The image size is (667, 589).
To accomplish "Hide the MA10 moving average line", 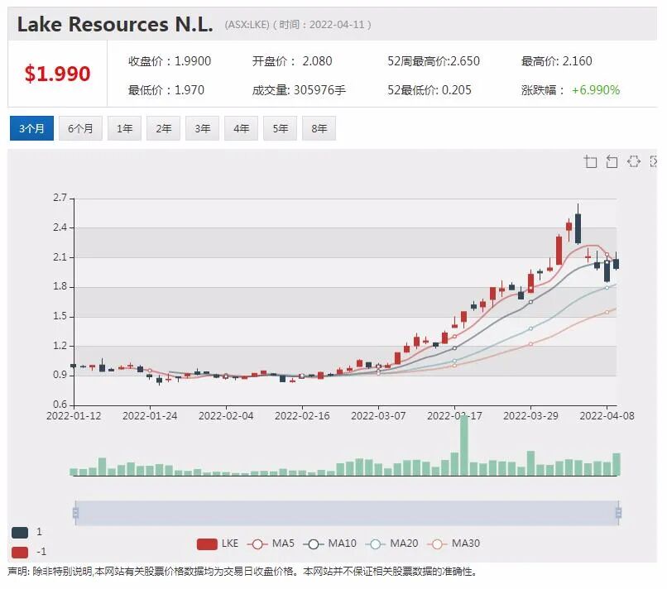I will (329, 544).
